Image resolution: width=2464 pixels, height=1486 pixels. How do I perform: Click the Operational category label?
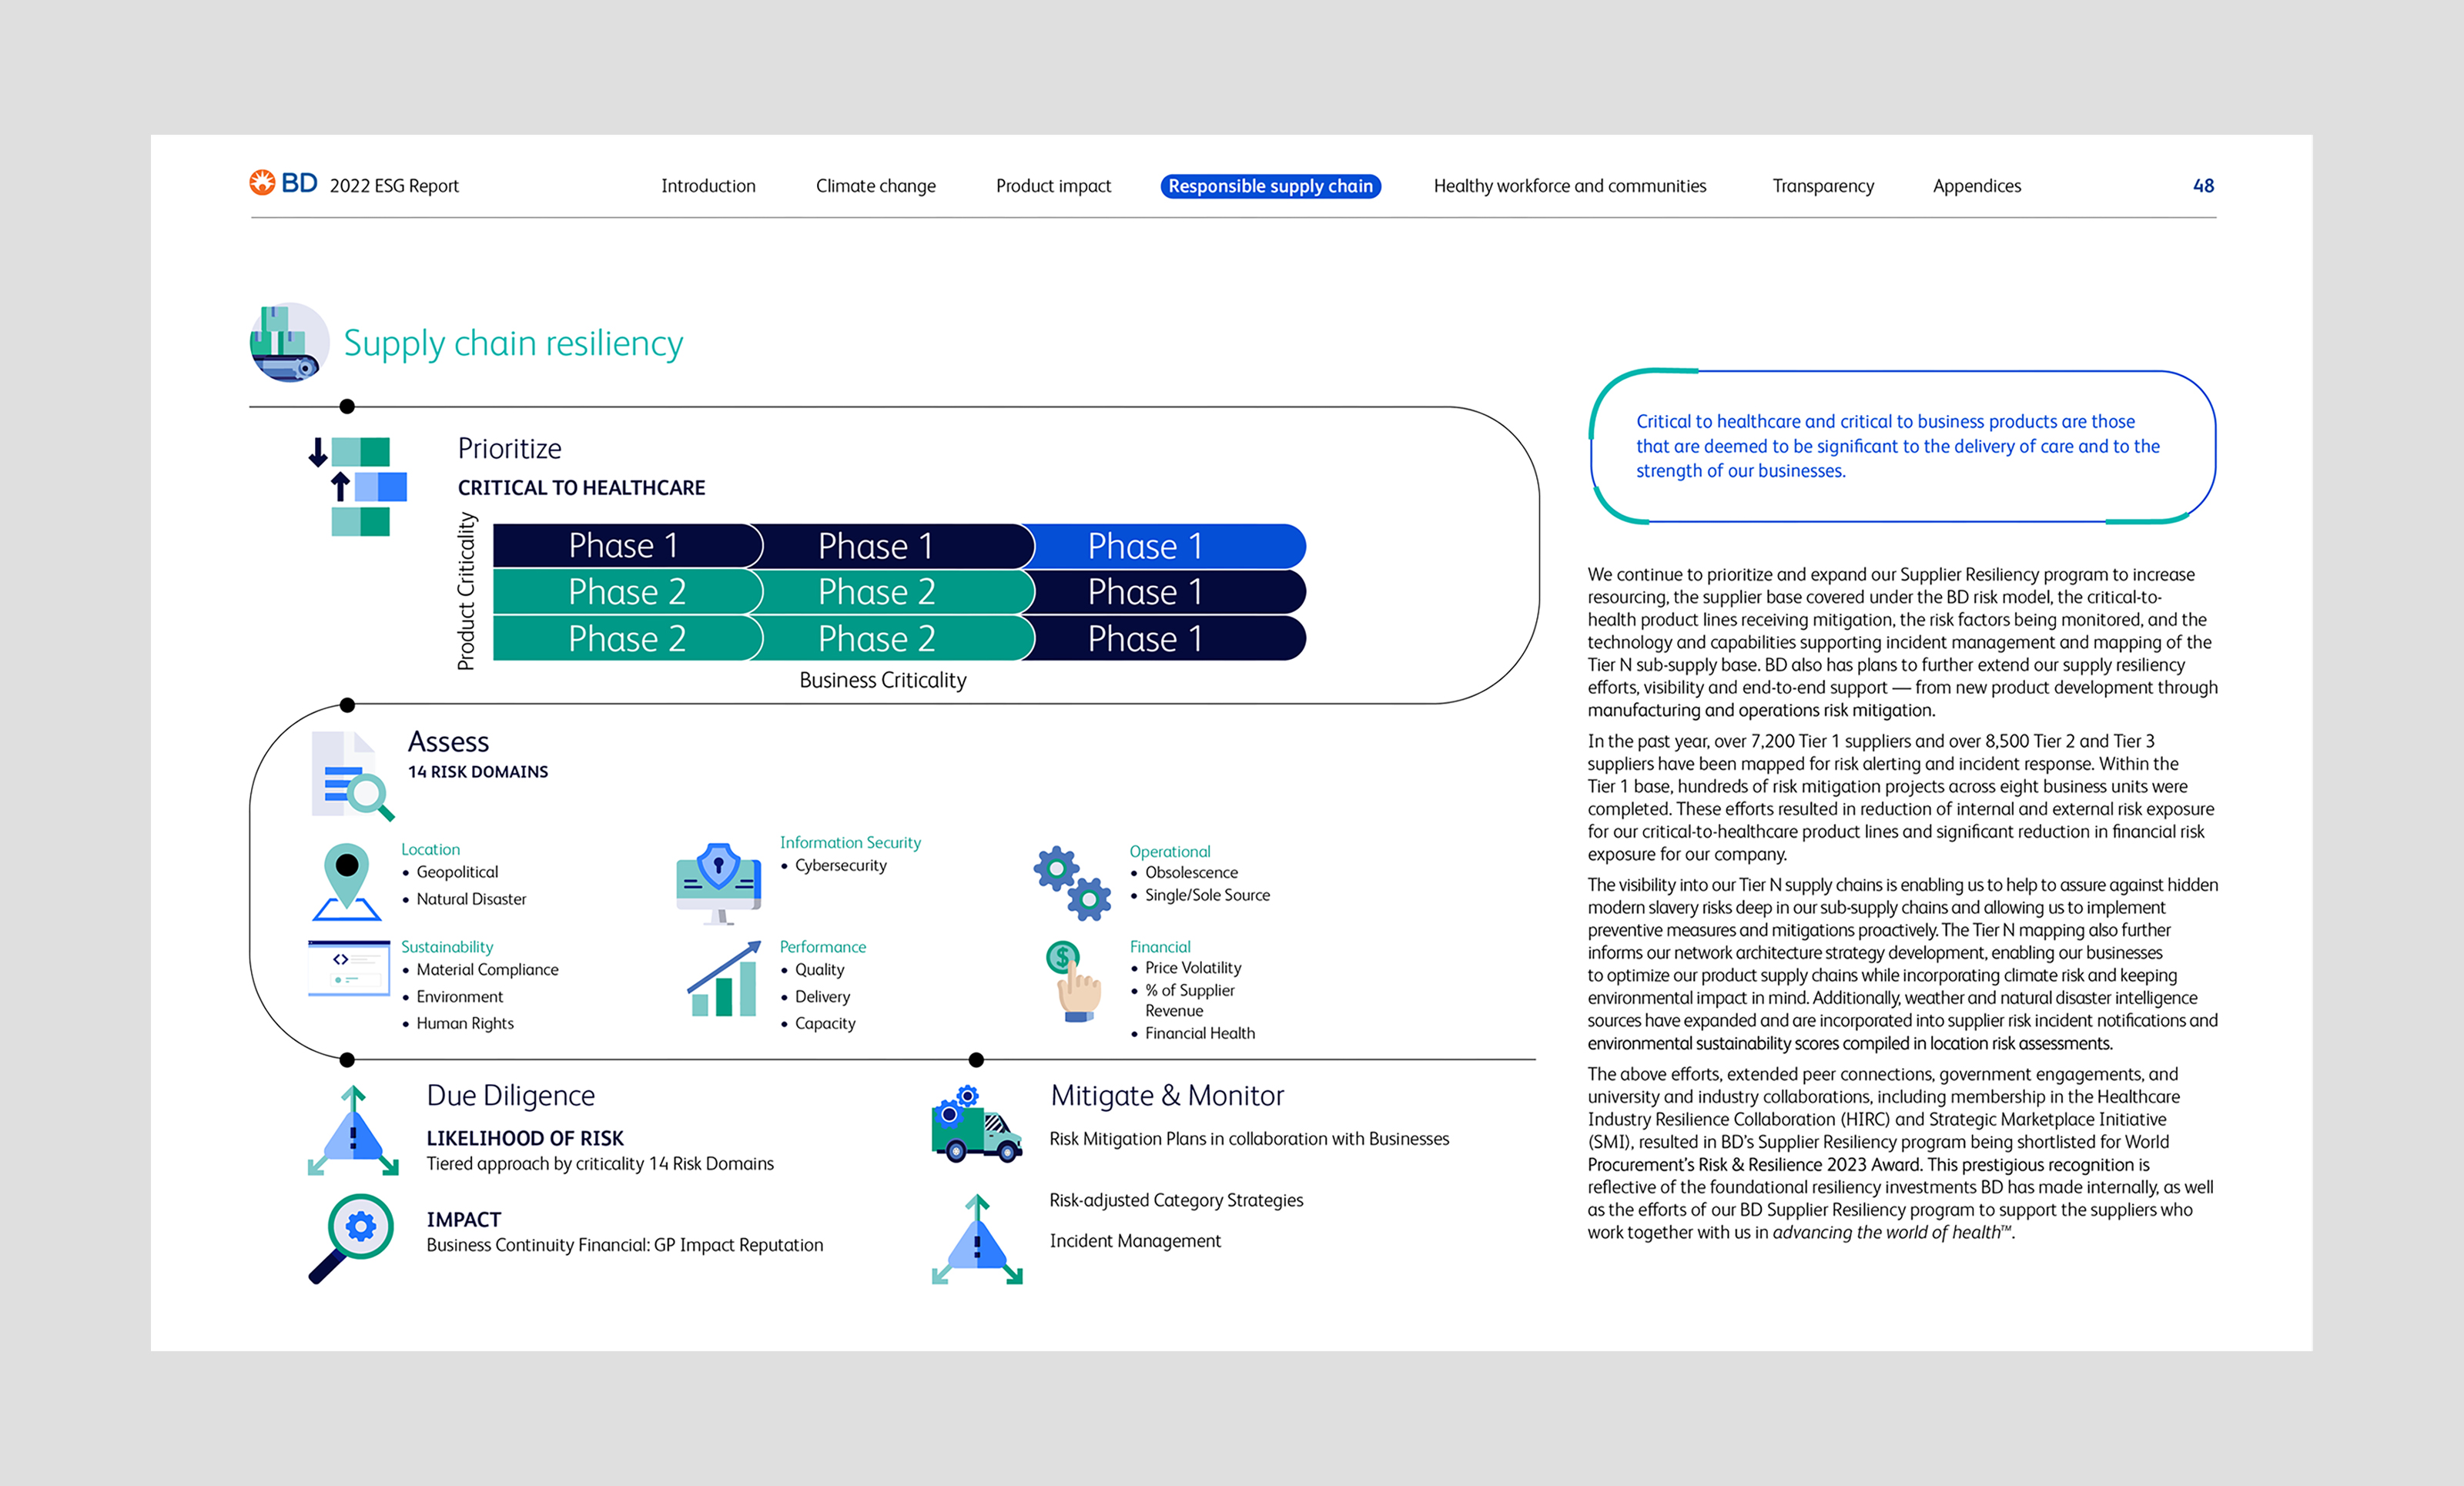(x=1170, y=852)
